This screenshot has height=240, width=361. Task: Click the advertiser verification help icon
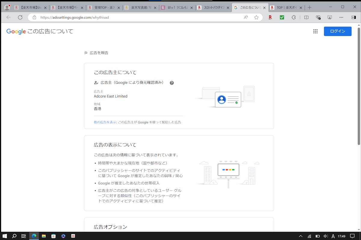tap(172, 83)
